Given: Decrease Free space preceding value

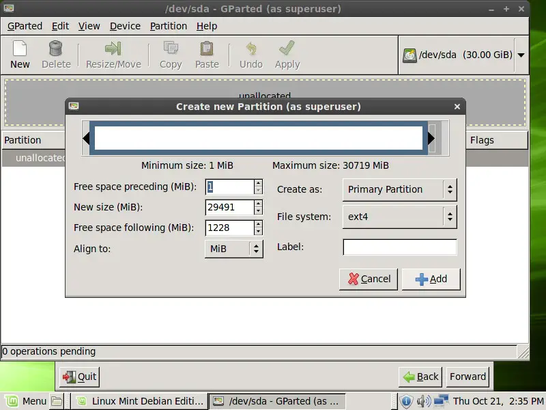Looking at the screenshot, I should tap(258, 191).
